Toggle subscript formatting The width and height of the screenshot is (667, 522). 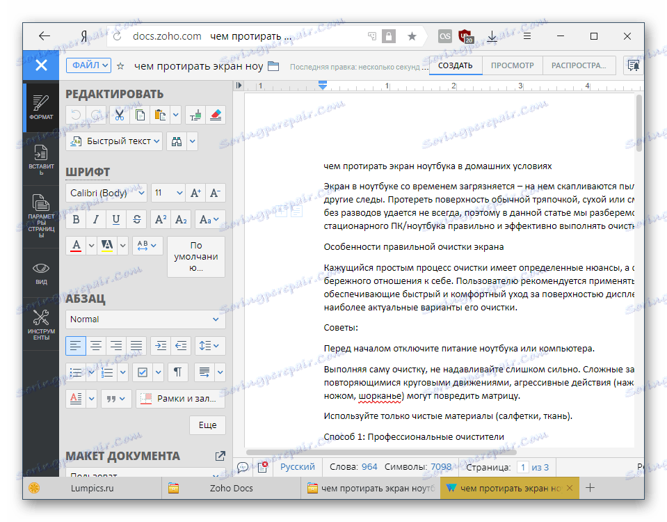(181, 219)
